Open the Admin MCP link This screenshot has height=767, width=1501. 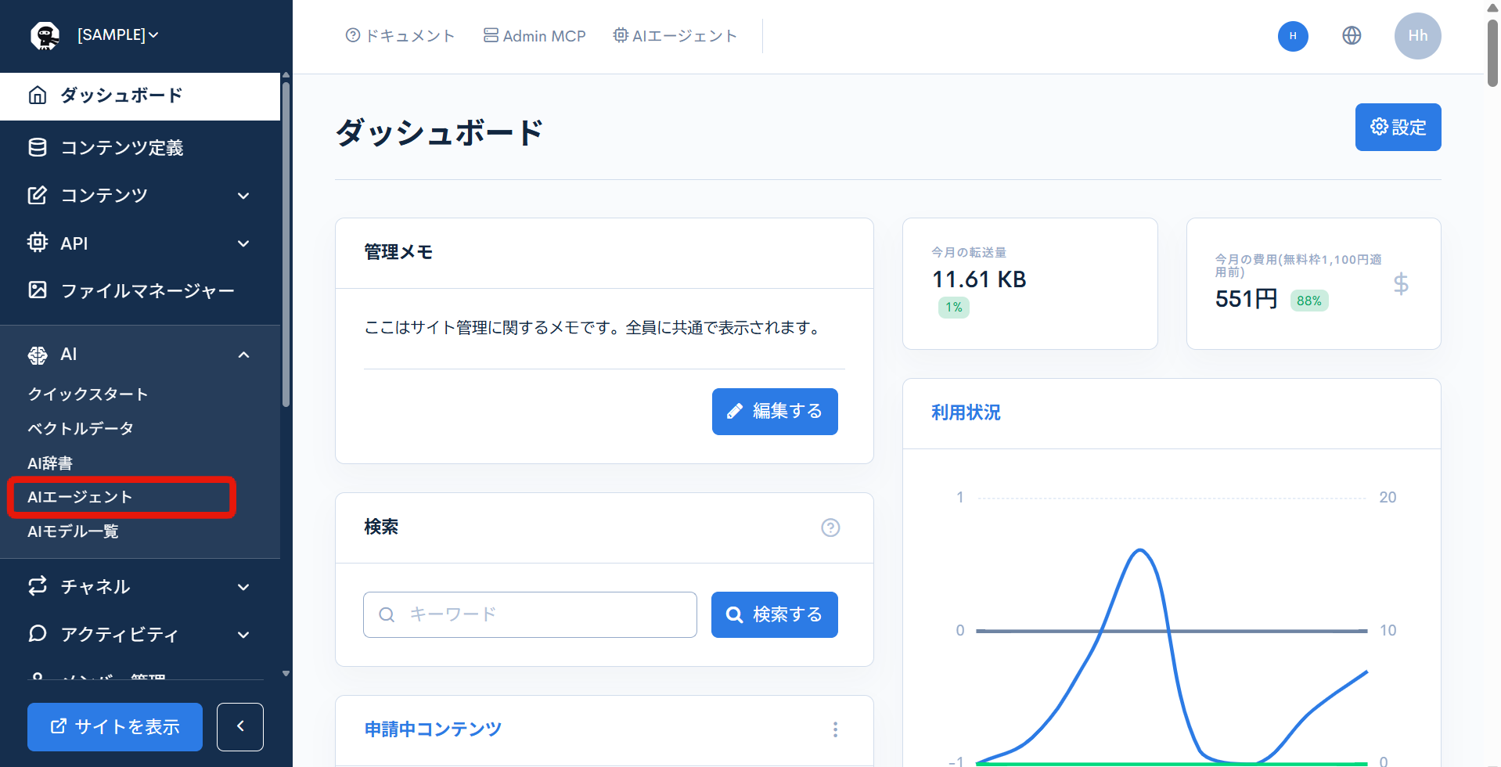pos(535,36)
